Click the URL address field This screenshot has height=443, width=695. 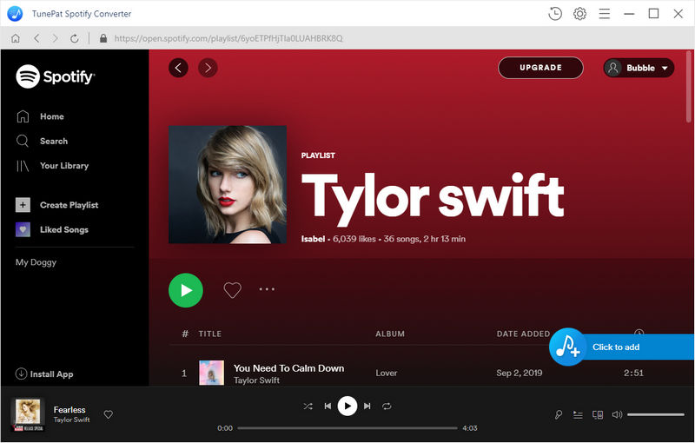[x=228, y=38]
